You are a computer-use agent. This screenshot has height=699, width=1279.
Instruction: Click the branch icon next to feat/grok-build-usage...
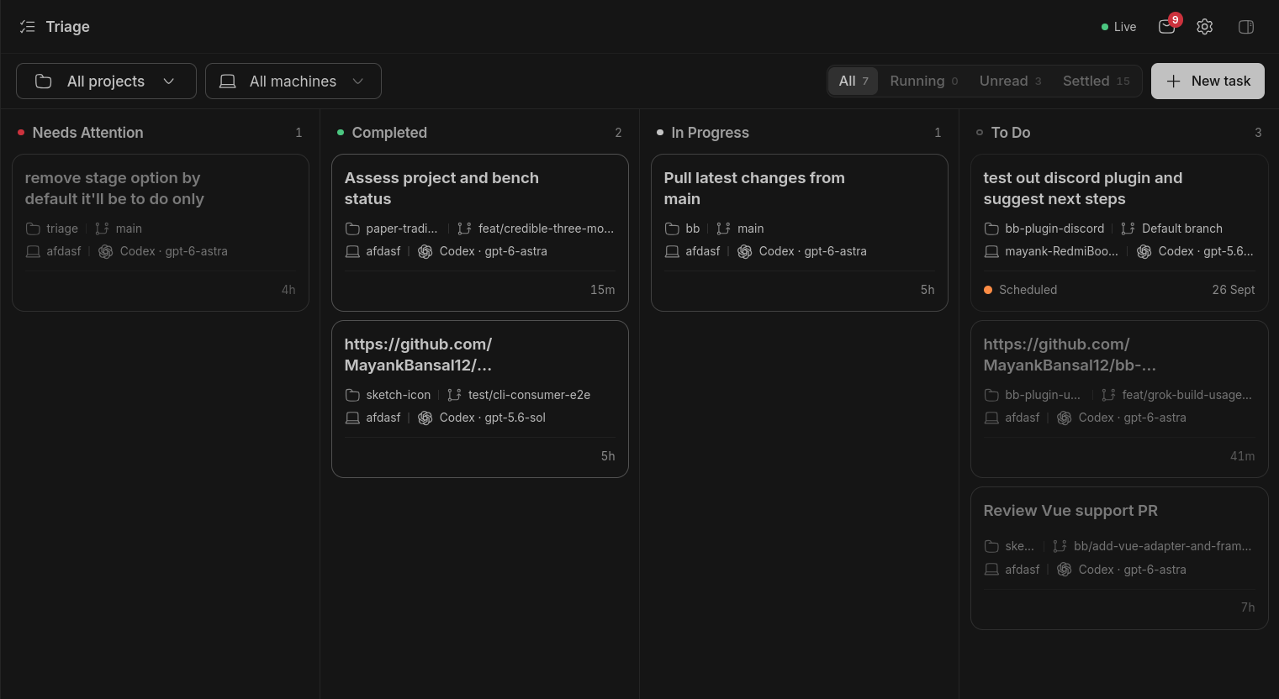click(1108, 395)
